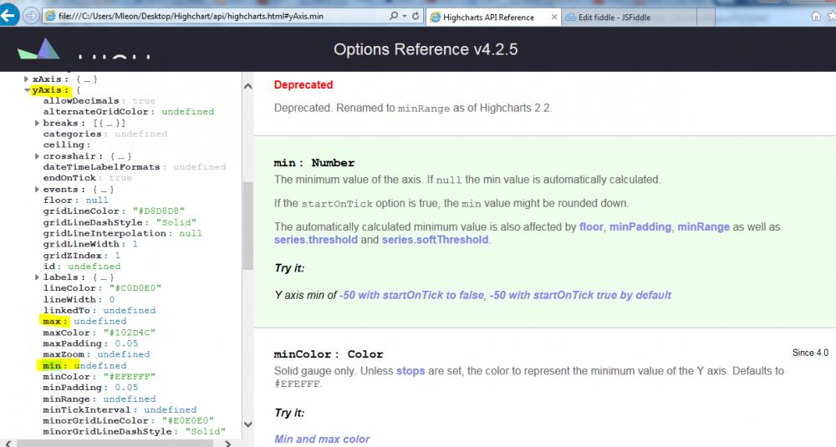Select ceiling in the option tree

64,145
